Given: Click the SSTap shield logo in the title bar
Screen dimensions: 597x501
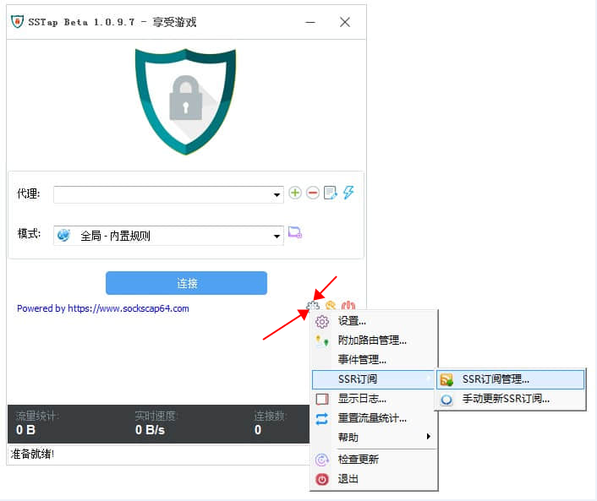Looking at the screenshot, I should pos(17,22).
